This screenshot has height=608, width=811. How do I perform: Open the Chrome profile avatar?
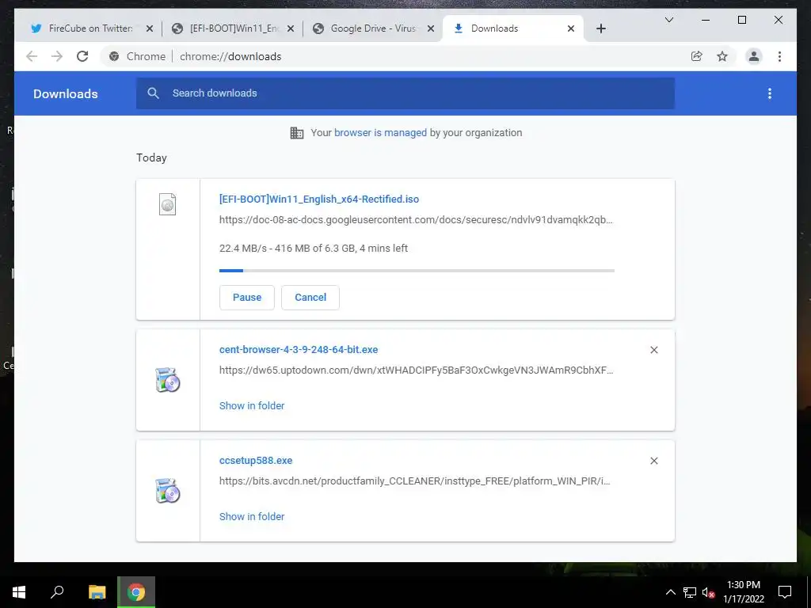click(754, 56)
